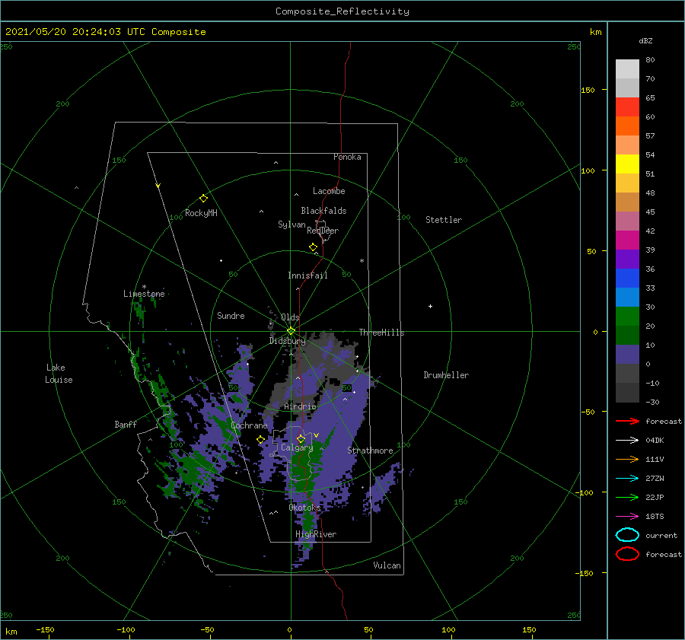Select the bright yellow 51-54 dBZ swatch
Viewport: 685px width, 640px height.
tap(627, 164)
